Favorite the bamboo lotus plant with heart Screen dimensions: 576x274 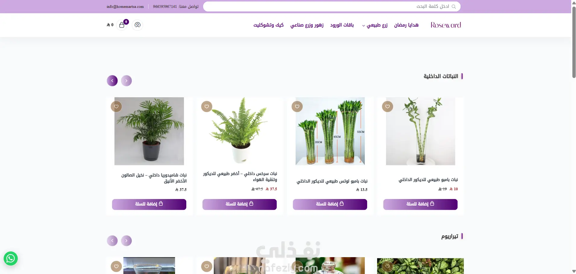pyautogui.click(x=297, y=106)
